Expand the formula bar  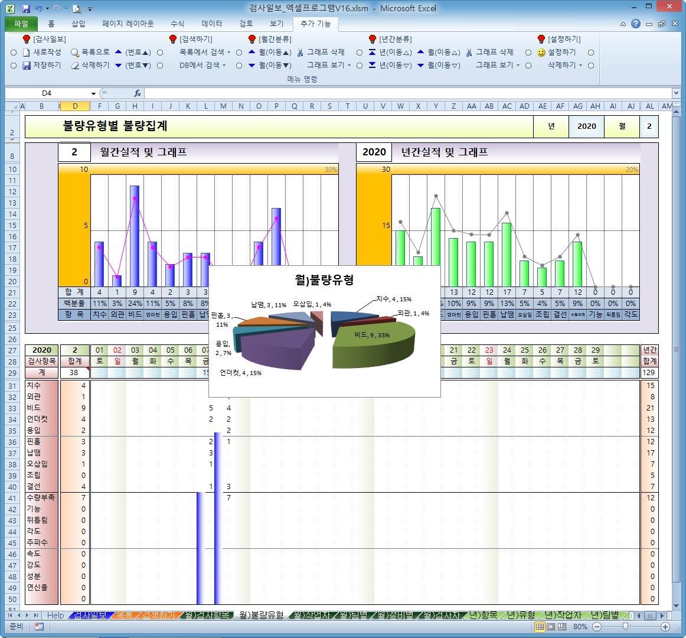677,93
